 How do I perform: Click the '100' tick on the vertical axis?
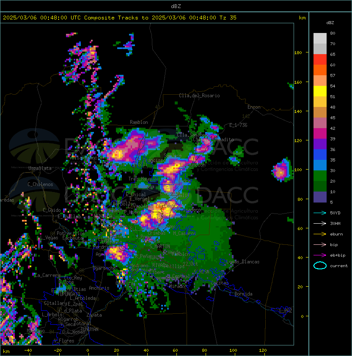coord(298,170)
